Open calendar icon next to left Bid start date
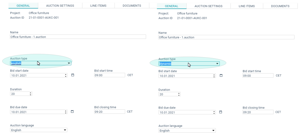300x139 pixels. (x=73, y=75)
